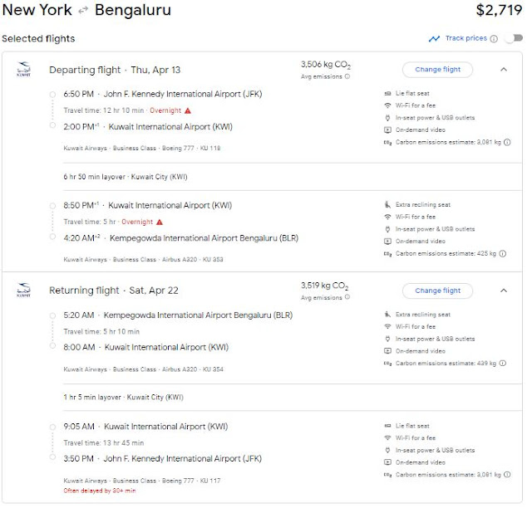Click Wi-Fi icon on KU 118 leg
532x508 pixels.
click(x=387, y=105)
